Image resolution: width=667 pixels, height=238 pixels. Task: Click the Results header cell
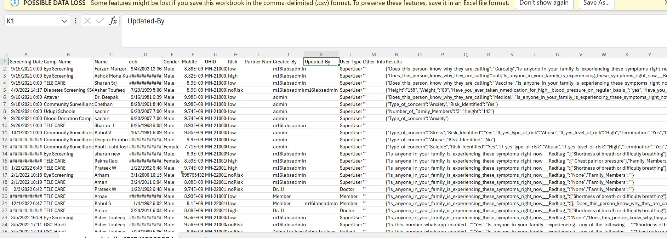(x=396, y=62)
